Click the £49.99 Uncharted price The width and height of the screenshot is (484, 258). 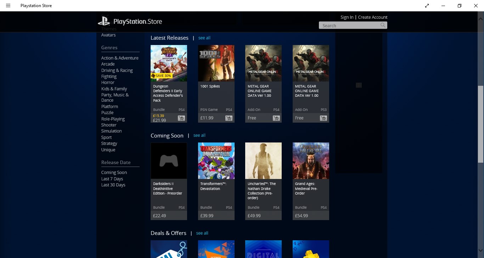click(254, 215)
